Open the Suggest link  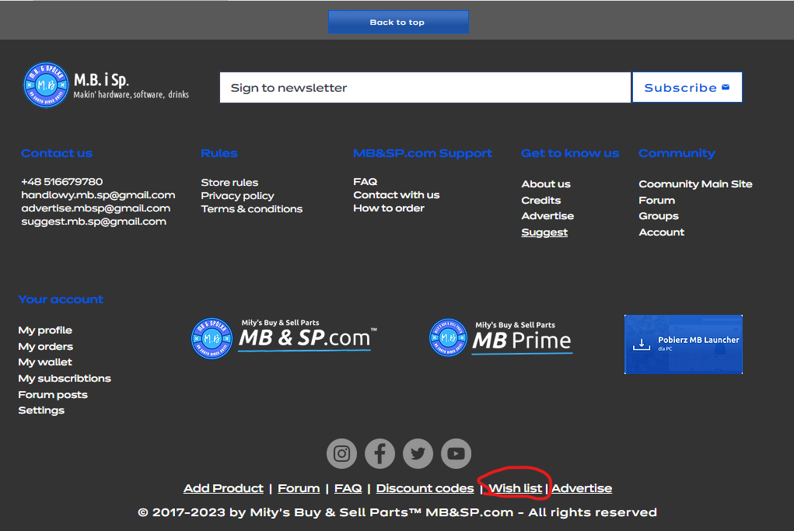(544, 232)
